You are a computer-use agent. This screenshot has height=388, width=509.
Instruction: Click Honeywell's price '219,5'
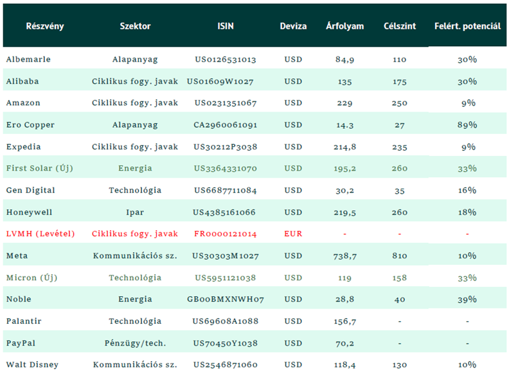[344, 212]
